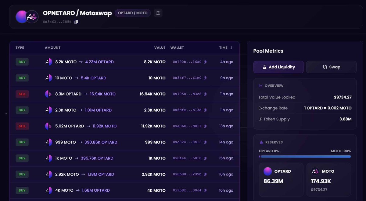The height and width of the screenshot is (201, 366).
Task: Click token icon in 8.3M OPTARD sell row
Action: coord(48,94)
